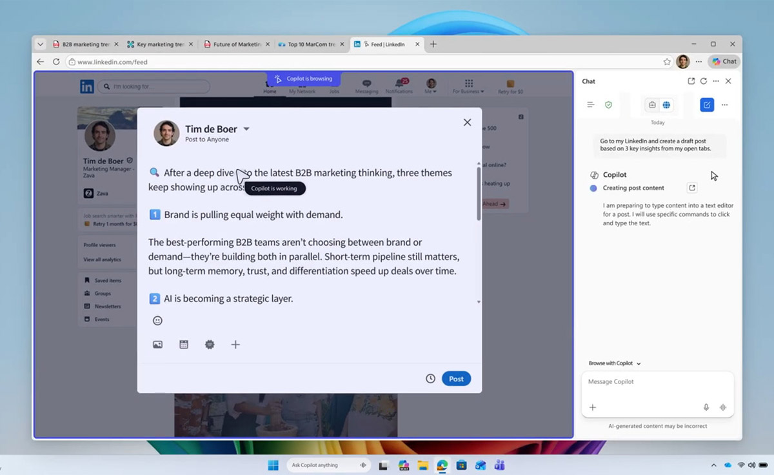Show hidden system tray icons
This screenshot has width=774, height=475.
(x=713, y=465)
